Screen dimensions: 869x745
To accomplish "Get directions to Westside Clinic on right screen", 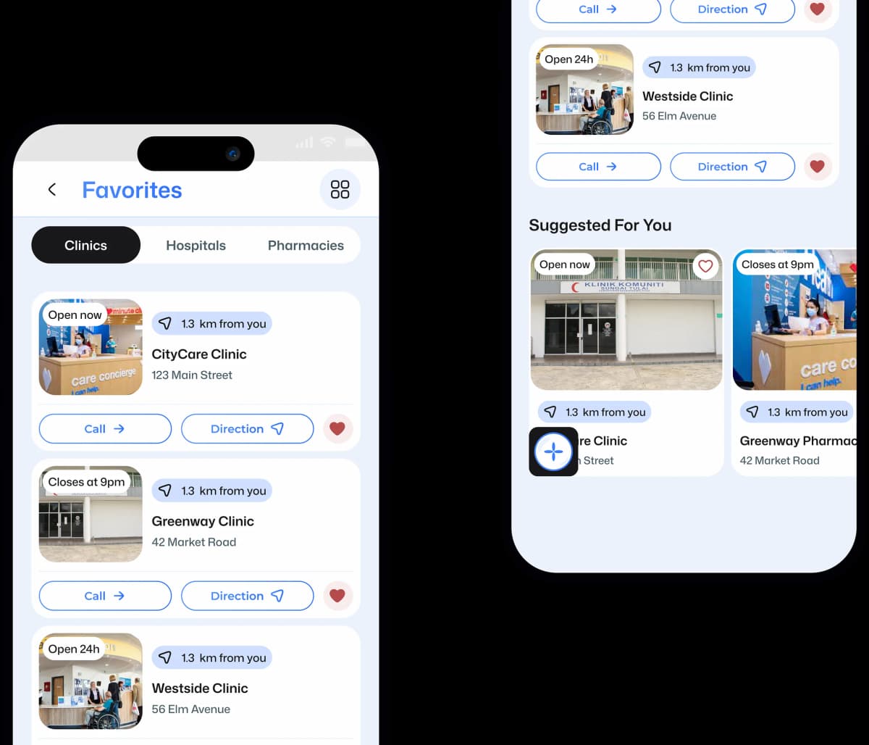I will [x=732, y=167].
